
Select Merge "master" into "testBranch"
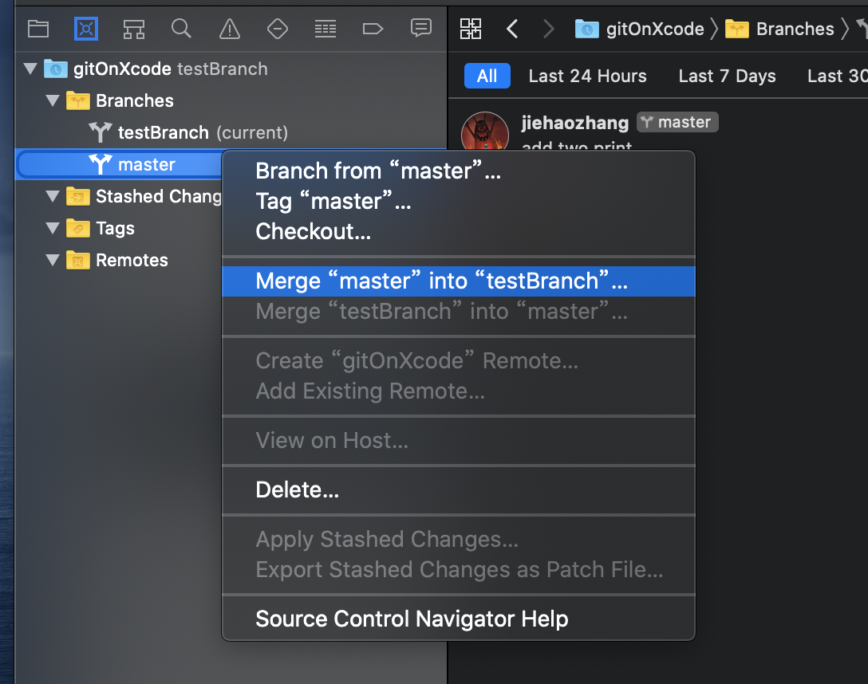459,281
